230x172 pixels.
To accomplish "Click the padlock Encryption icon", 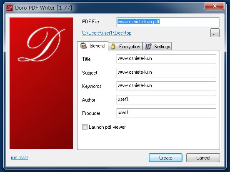I will (113, 46).
